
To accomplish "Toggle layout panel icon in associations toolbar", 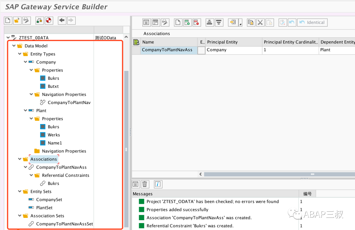I will click(x=155, y=22).
